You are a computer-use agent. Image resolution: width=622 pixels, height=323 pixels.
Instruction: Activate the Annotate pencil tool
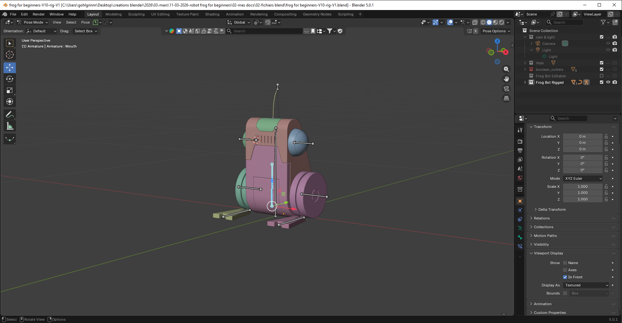(x=10, y=115)
